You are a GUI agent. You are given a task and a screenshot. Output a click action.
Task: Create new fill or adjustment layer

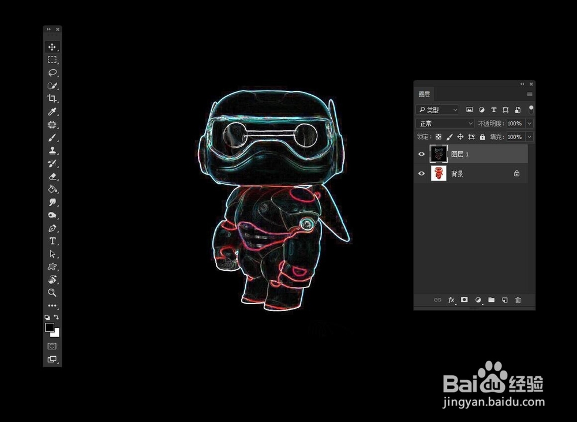click(x=478, y=300)
